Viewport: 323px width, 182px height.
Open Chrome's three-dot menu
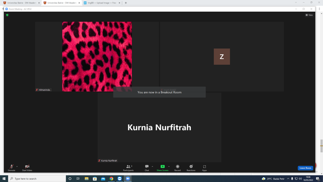[x=319, y=9]
